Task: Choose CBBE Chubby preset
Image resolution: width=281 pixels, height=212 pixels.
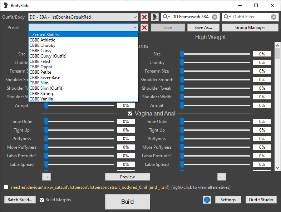Action: pyautogui.click(x=83, y=45)
